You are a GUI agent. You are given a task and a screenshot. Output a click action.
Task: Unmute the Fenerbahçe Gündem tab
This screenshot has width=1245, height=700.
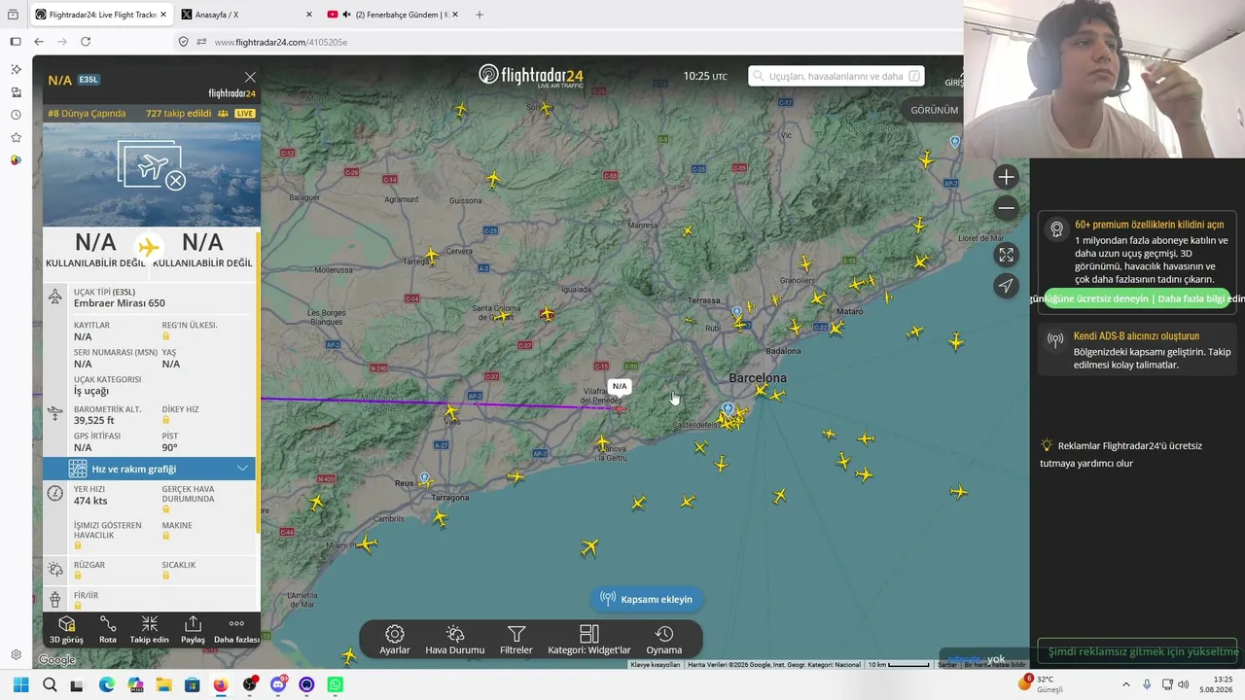coord(346,15)
